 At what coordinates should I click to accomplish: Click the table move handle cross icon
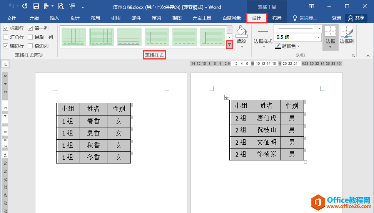pyautogui.click(x=227, y=97)
